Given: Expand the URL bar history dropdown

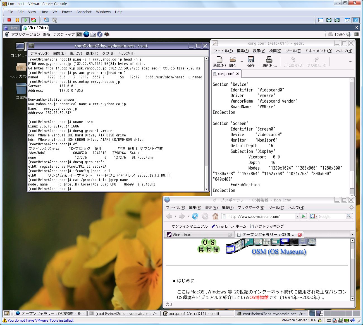Looking at the screenshot, I should (297, 216).
